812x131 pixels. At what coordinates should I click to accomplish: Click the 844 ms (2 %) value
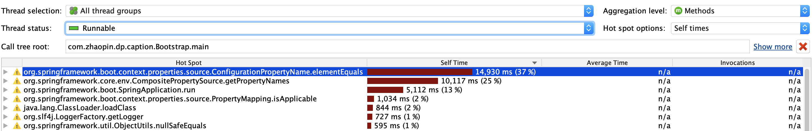(398, 108)
